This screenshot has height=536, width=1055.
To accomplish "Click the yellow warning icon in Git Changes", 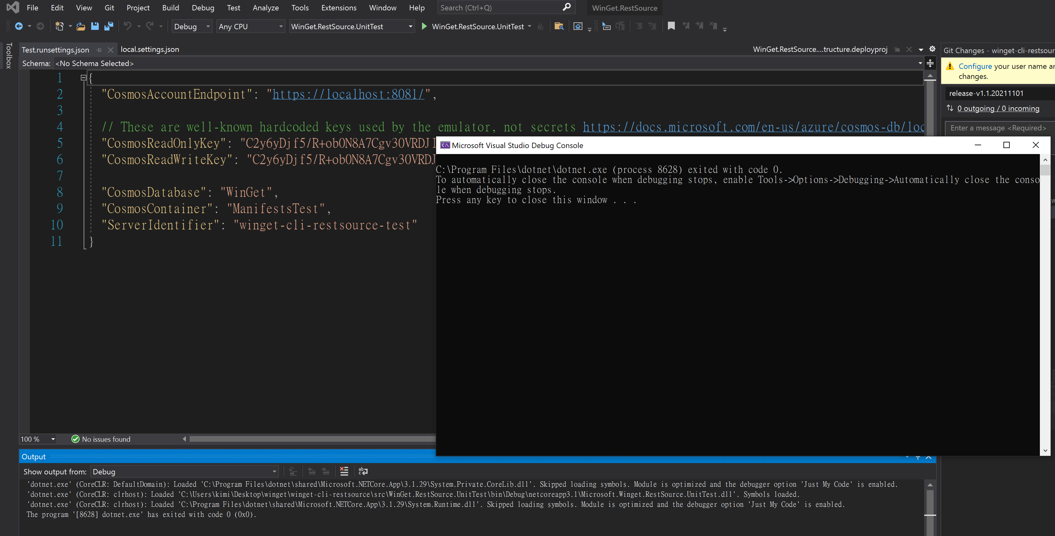I will tap(950, 66).
